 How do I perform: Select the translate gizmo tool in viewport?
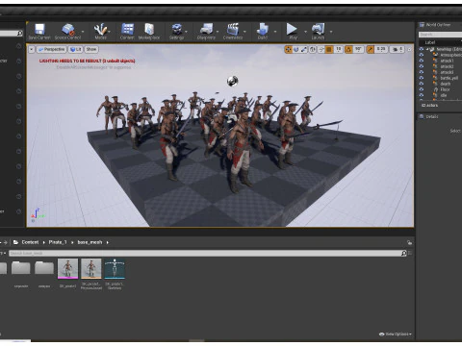pos(288,49)
